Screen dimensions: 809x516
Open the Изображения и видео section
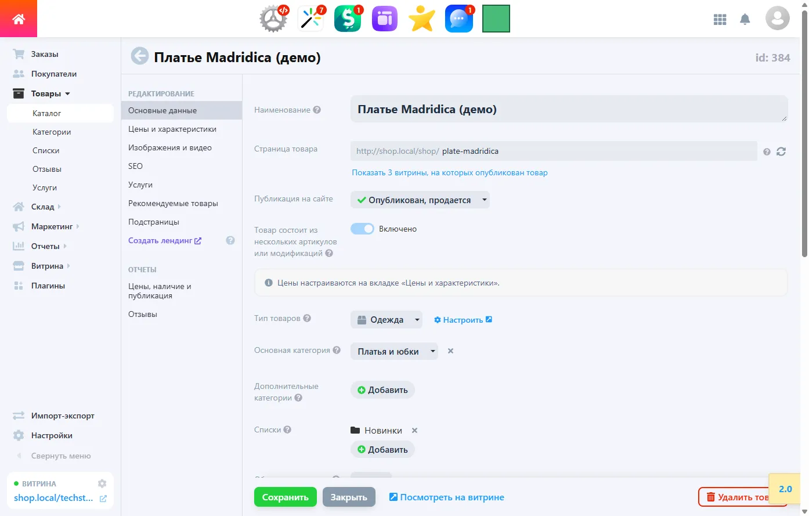(169, 147)
